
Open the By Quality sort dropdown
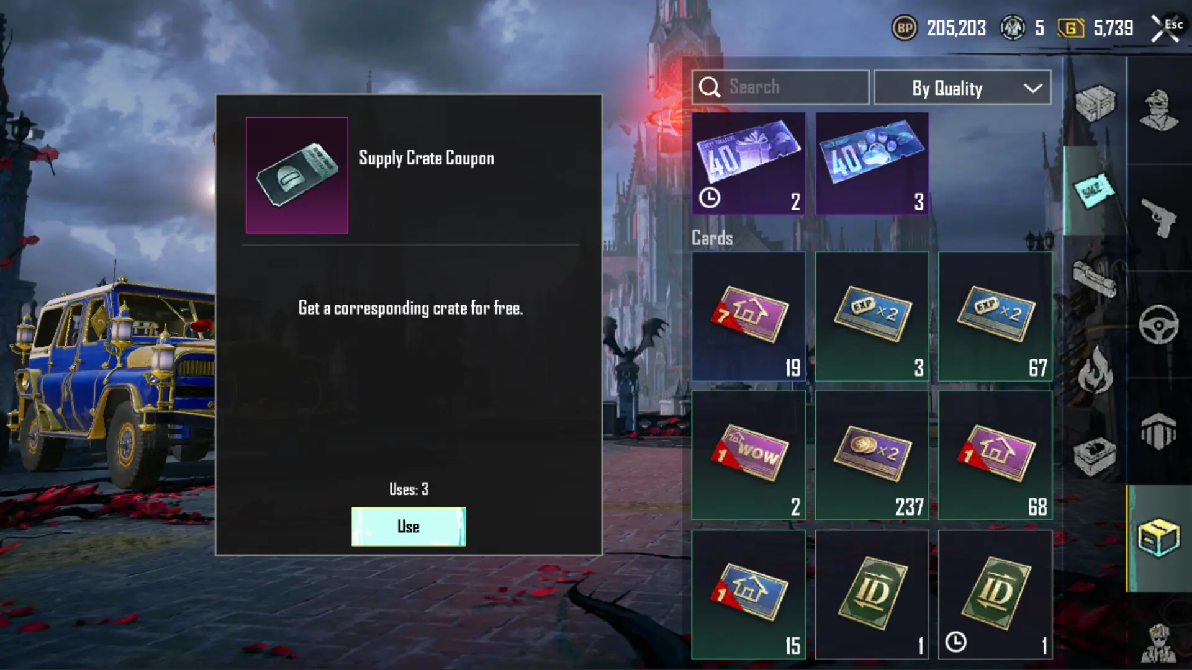(x=962, y=87)
